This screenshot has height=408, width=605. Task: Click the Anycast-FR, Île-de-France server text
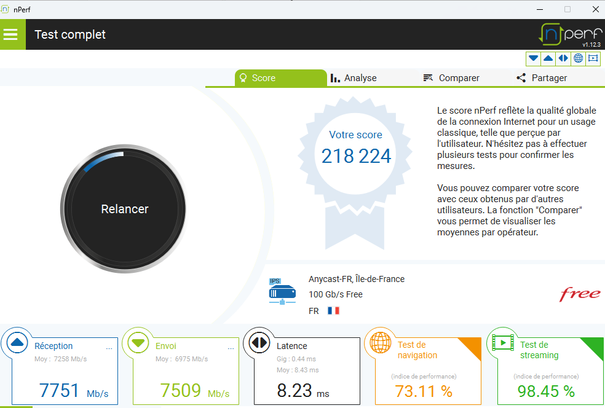point(357,279)
